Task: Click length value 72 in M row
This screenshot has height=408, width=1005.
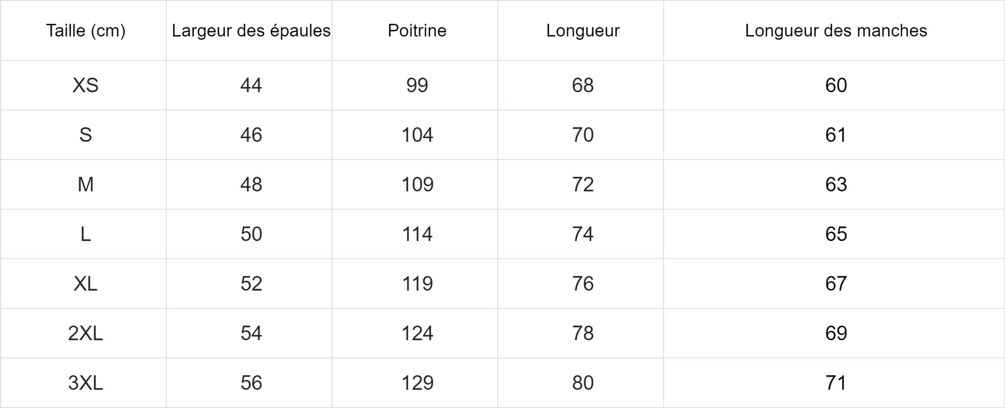Action: click(x=582, y=185)
